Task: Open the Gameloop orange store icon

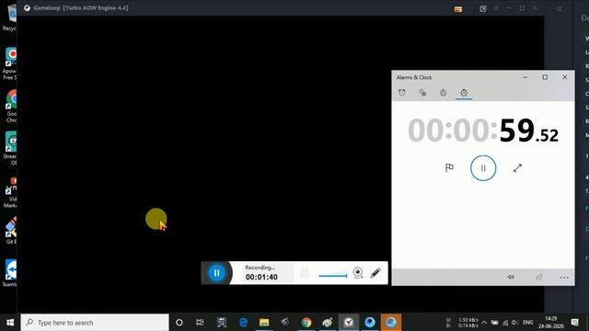Action: pyautogui.click(x=458, y=9)
